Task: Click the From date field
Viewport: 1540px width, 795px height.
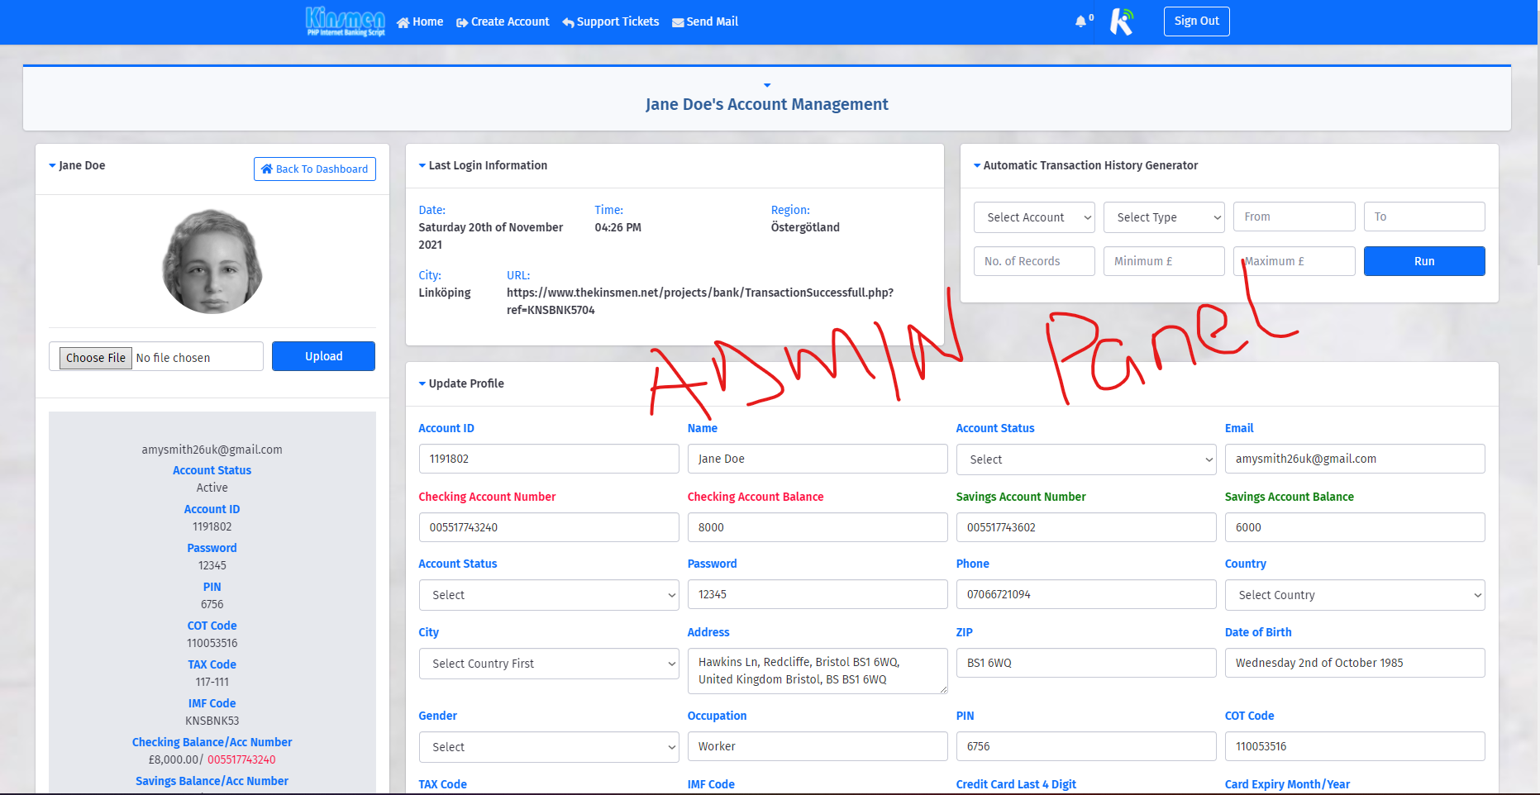Action: pos(1294,217)
